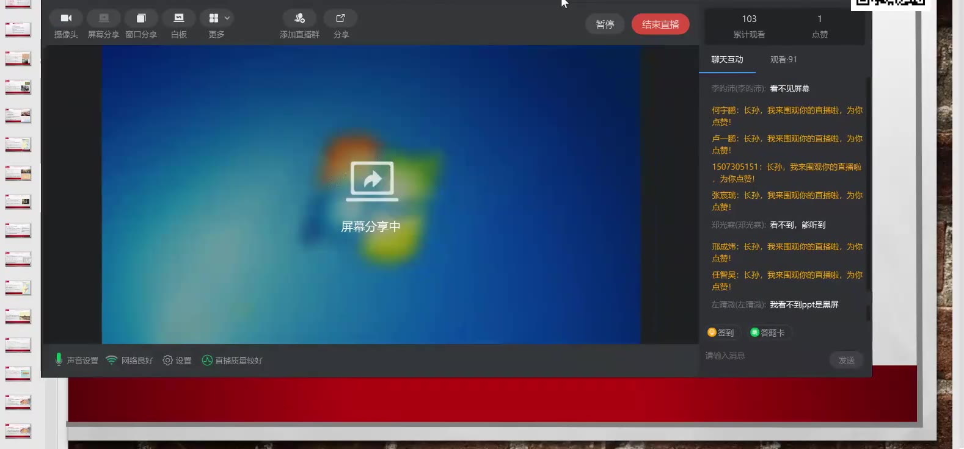Screen dimensions: 964x449
Task: Click the 103 累计观看 total viewers count
Action: point(749,26)
